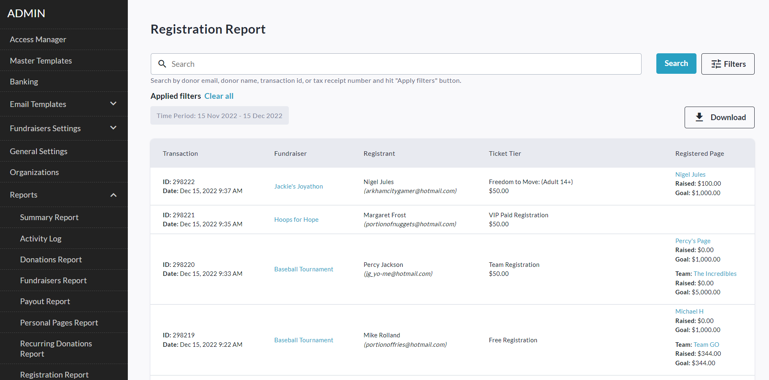This screenshot has height=380, width=769.
Task: Select the Time Period filter chip
Action: [219, 116]
